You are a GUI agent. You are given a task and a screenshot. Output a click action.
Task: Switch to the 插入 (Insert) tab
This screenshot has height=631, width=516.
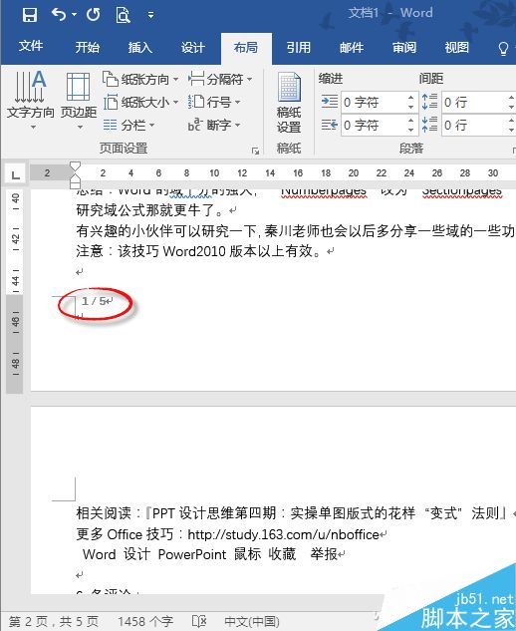(x=140, y=48)
